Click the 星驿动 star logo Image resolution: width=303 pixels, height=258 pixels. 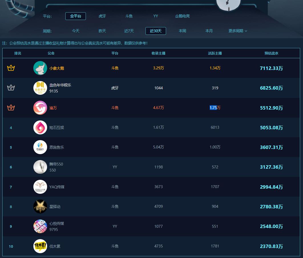[40, 207]
